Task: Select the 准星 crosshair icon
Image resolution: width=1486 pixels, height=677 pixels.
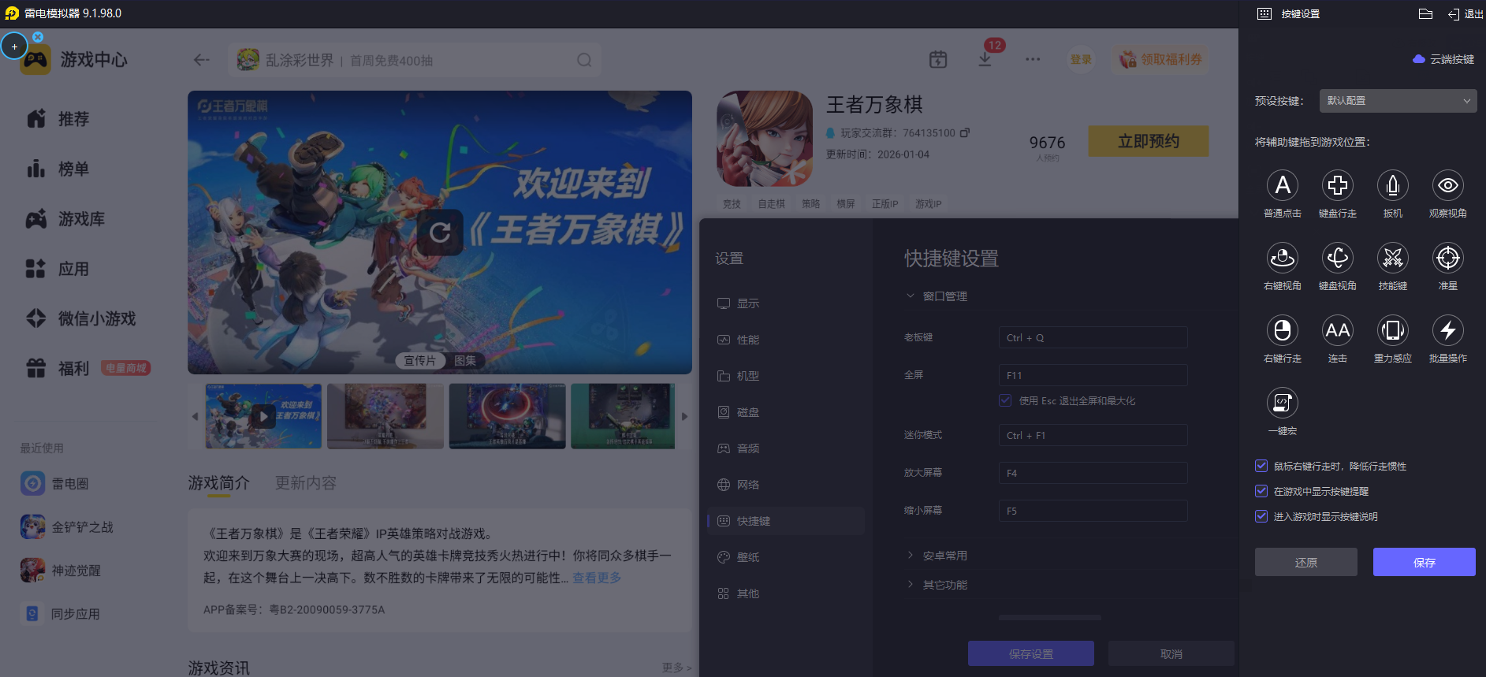Action: pos(1448,258)
